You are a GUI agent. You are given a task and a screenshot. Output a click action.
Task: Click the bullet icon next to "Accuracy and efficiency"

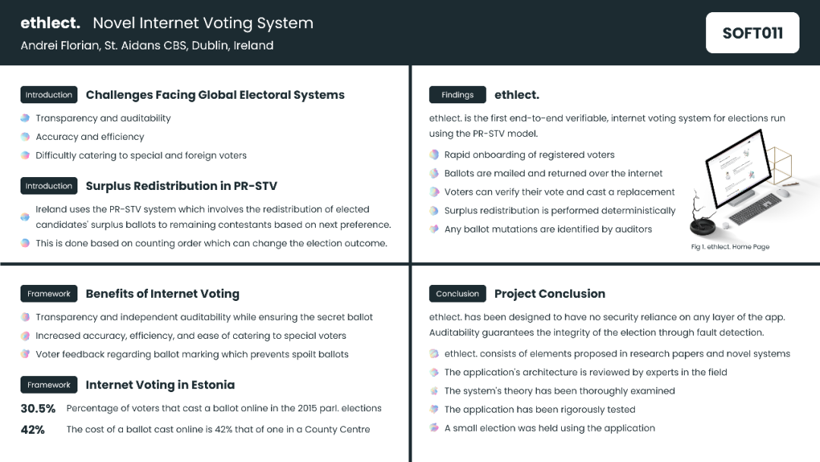(x=25, y=137)
